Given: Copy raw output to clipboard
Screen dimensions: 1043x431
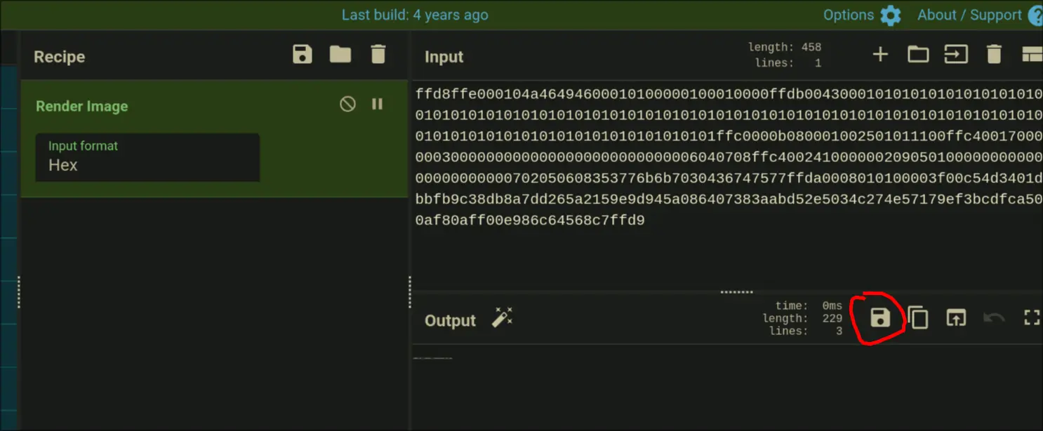Looking at the screenshot, I should tap(918, 318).
